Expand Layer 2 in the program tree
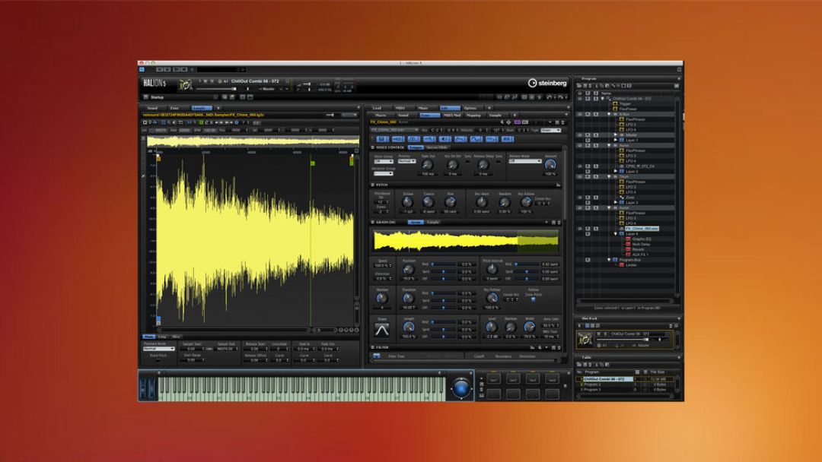Image resolution: width=822 pixels, height=462 pixels. 616,171
